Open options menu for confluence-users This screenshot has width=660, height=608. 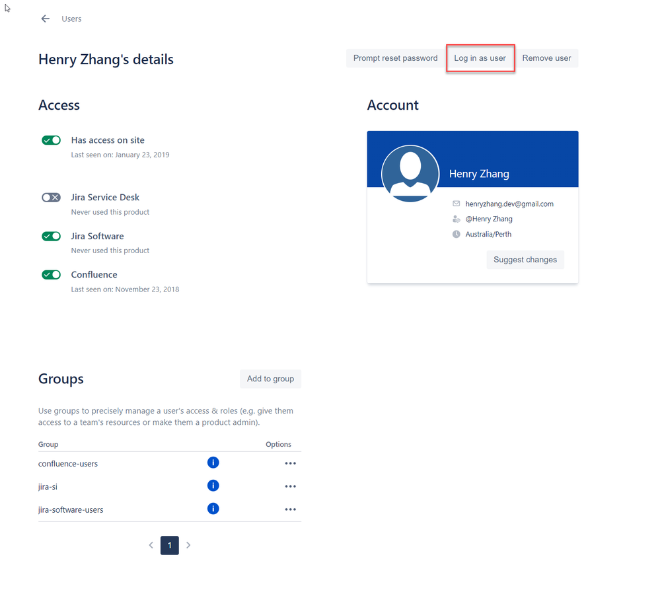pyautogui.click(x=291, y=463)
